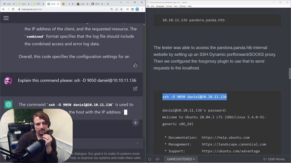Toggle Typora source code mode icon
Viewport: 291px width, 163px height.
pos(157,159)
